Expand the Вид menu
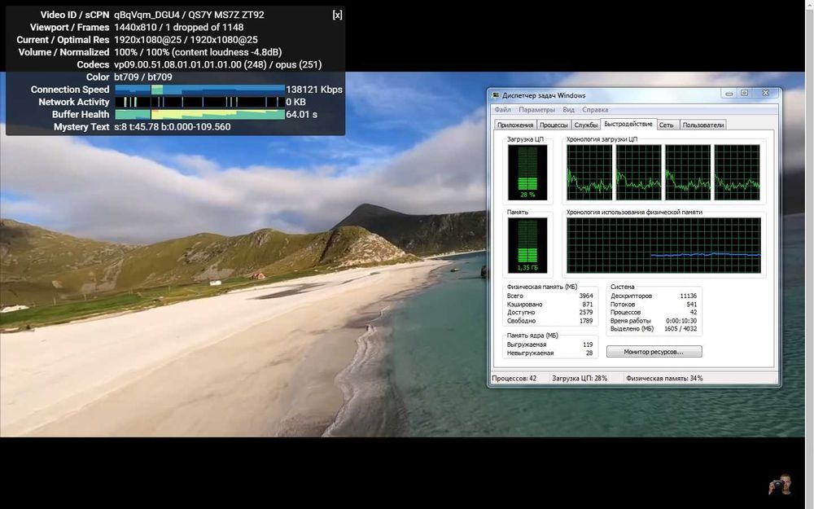814x509 pixels. click(568, 109)
